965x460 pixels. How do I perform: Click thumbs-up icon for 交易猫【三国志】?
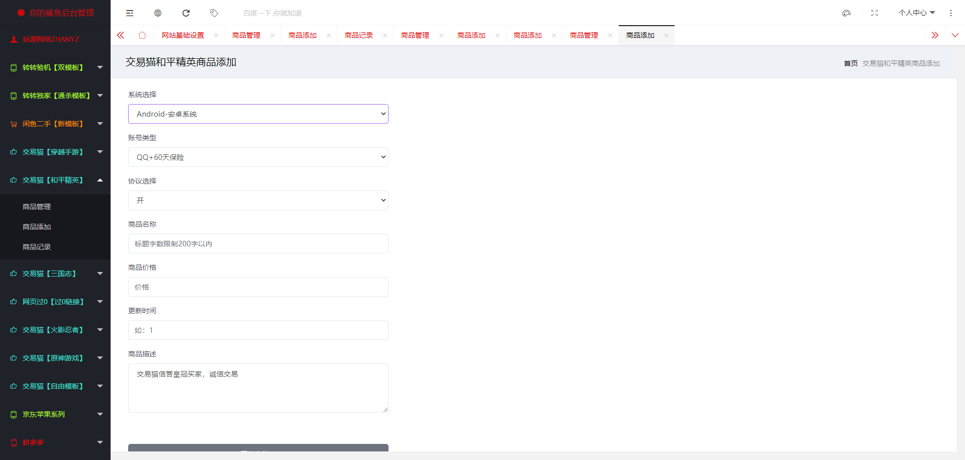click(x=14, y=273)
